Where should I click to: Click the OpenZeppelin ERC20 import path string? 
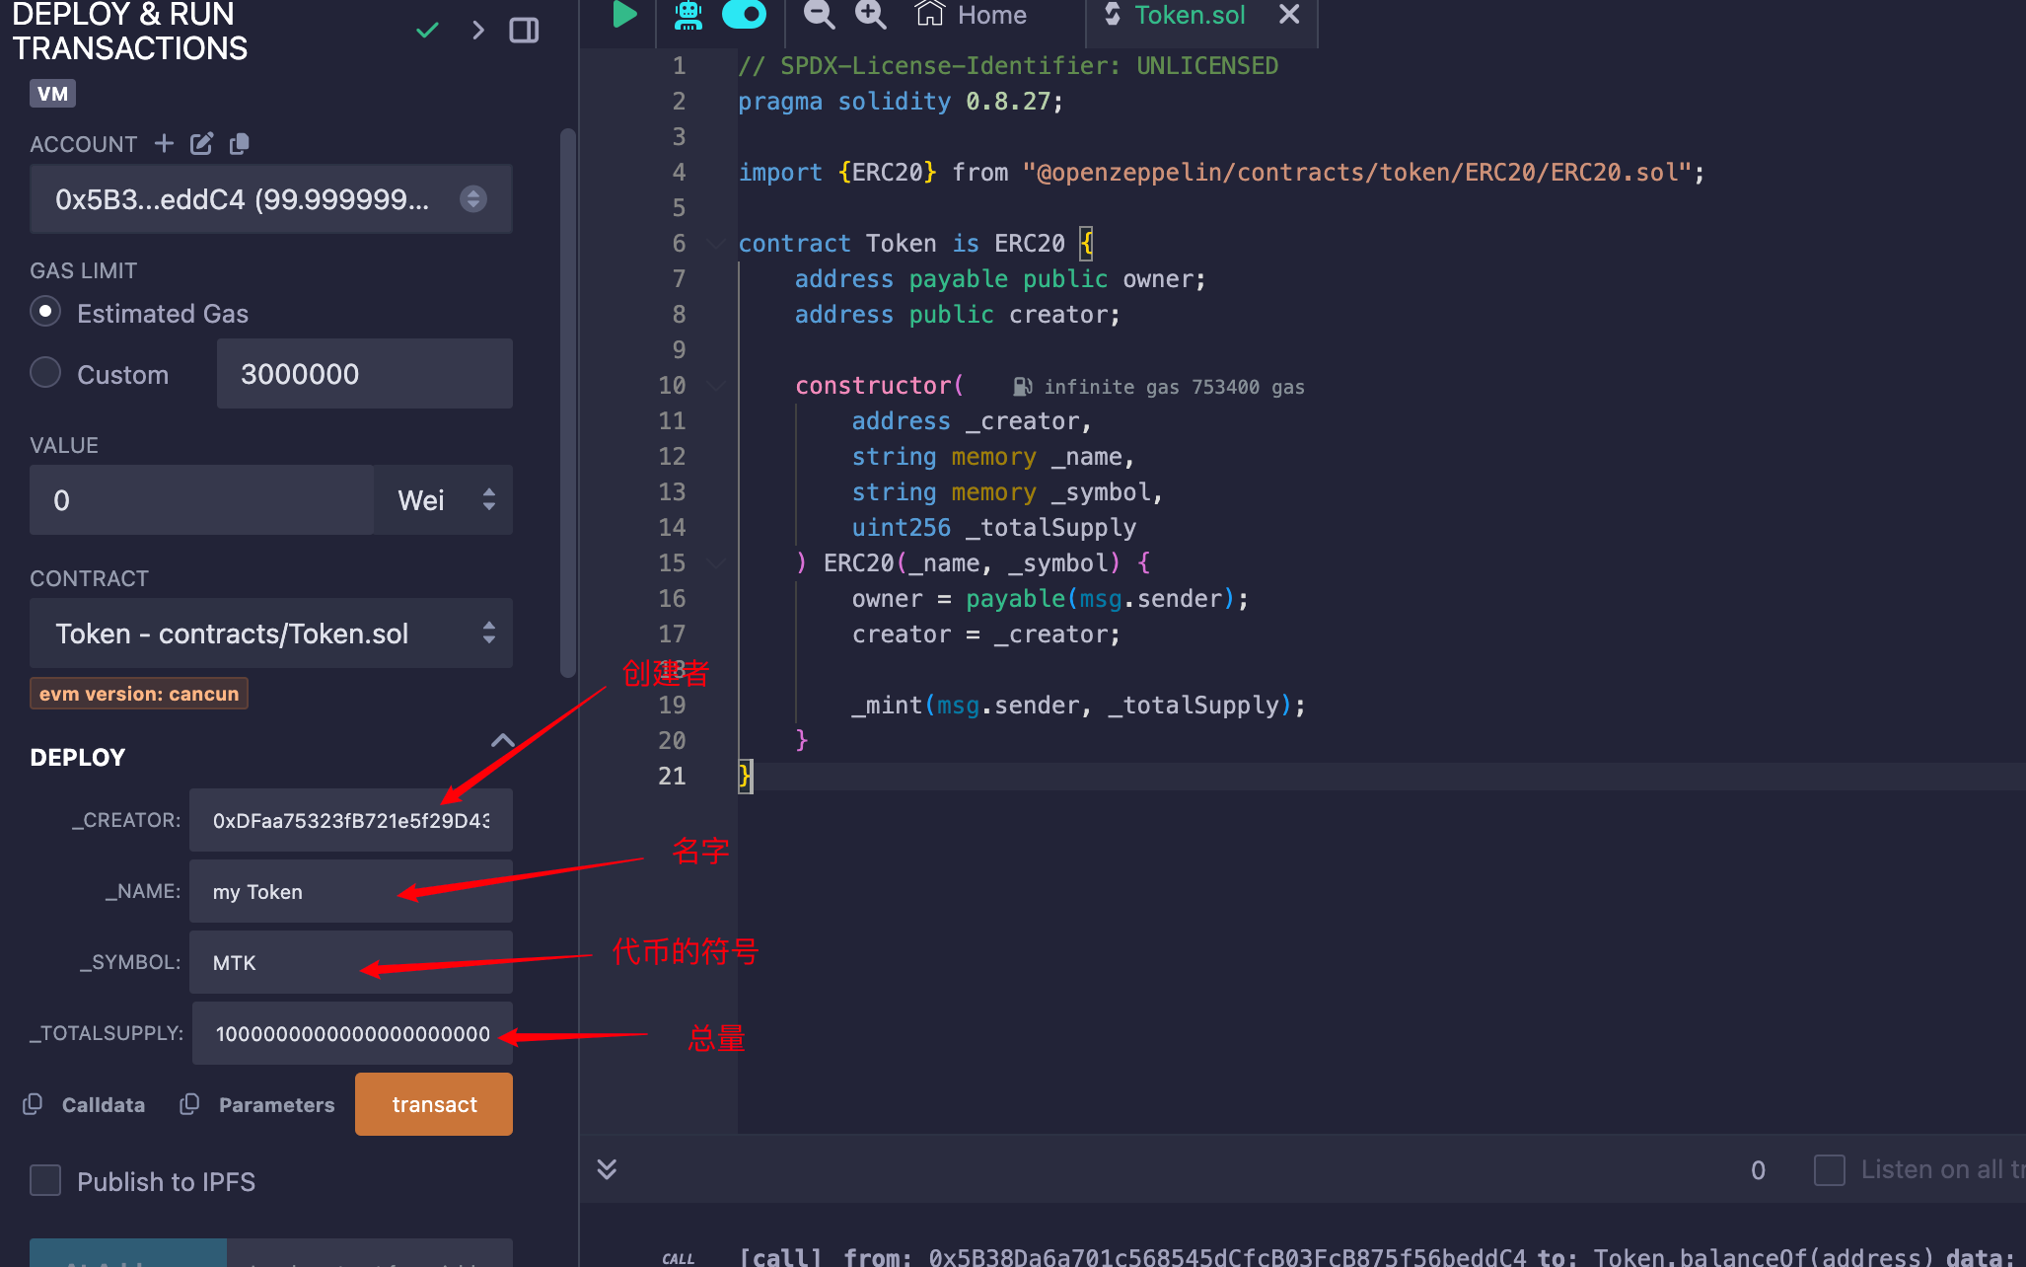[x=1357, y=173]
